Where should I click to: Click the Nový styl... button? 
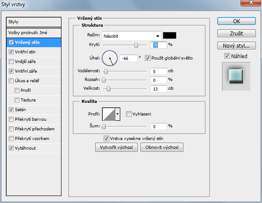tap(237, 45)
